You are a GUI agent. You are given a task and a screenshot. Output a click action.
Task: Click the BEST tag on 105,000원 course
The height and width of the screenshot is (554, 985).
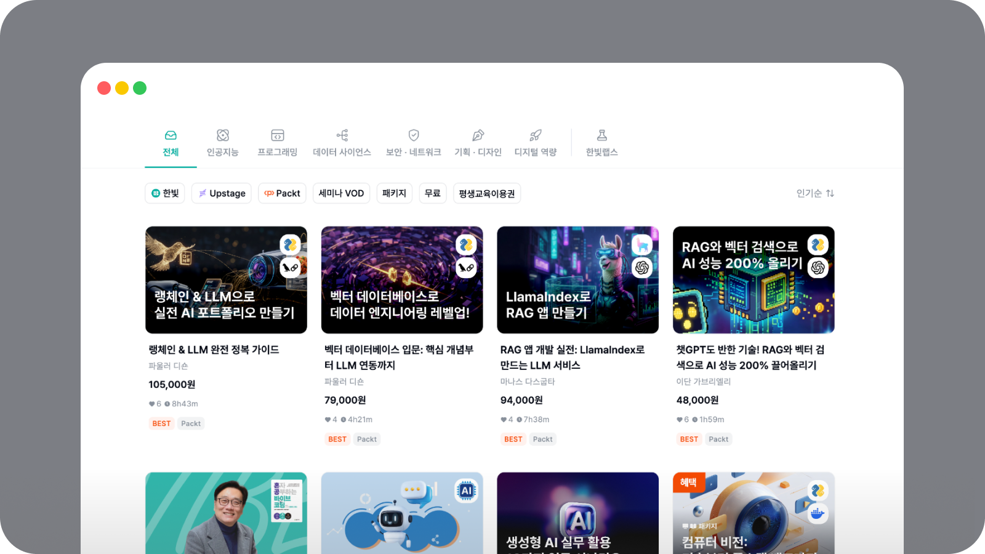pos(161,424)
